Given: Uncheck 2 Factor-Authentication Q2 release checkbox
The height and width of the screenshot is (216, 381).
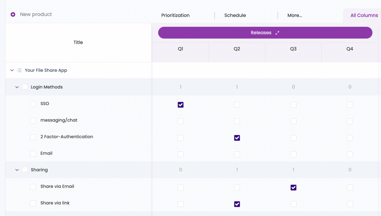Looking at the screenshot, I should click(237, 138).
